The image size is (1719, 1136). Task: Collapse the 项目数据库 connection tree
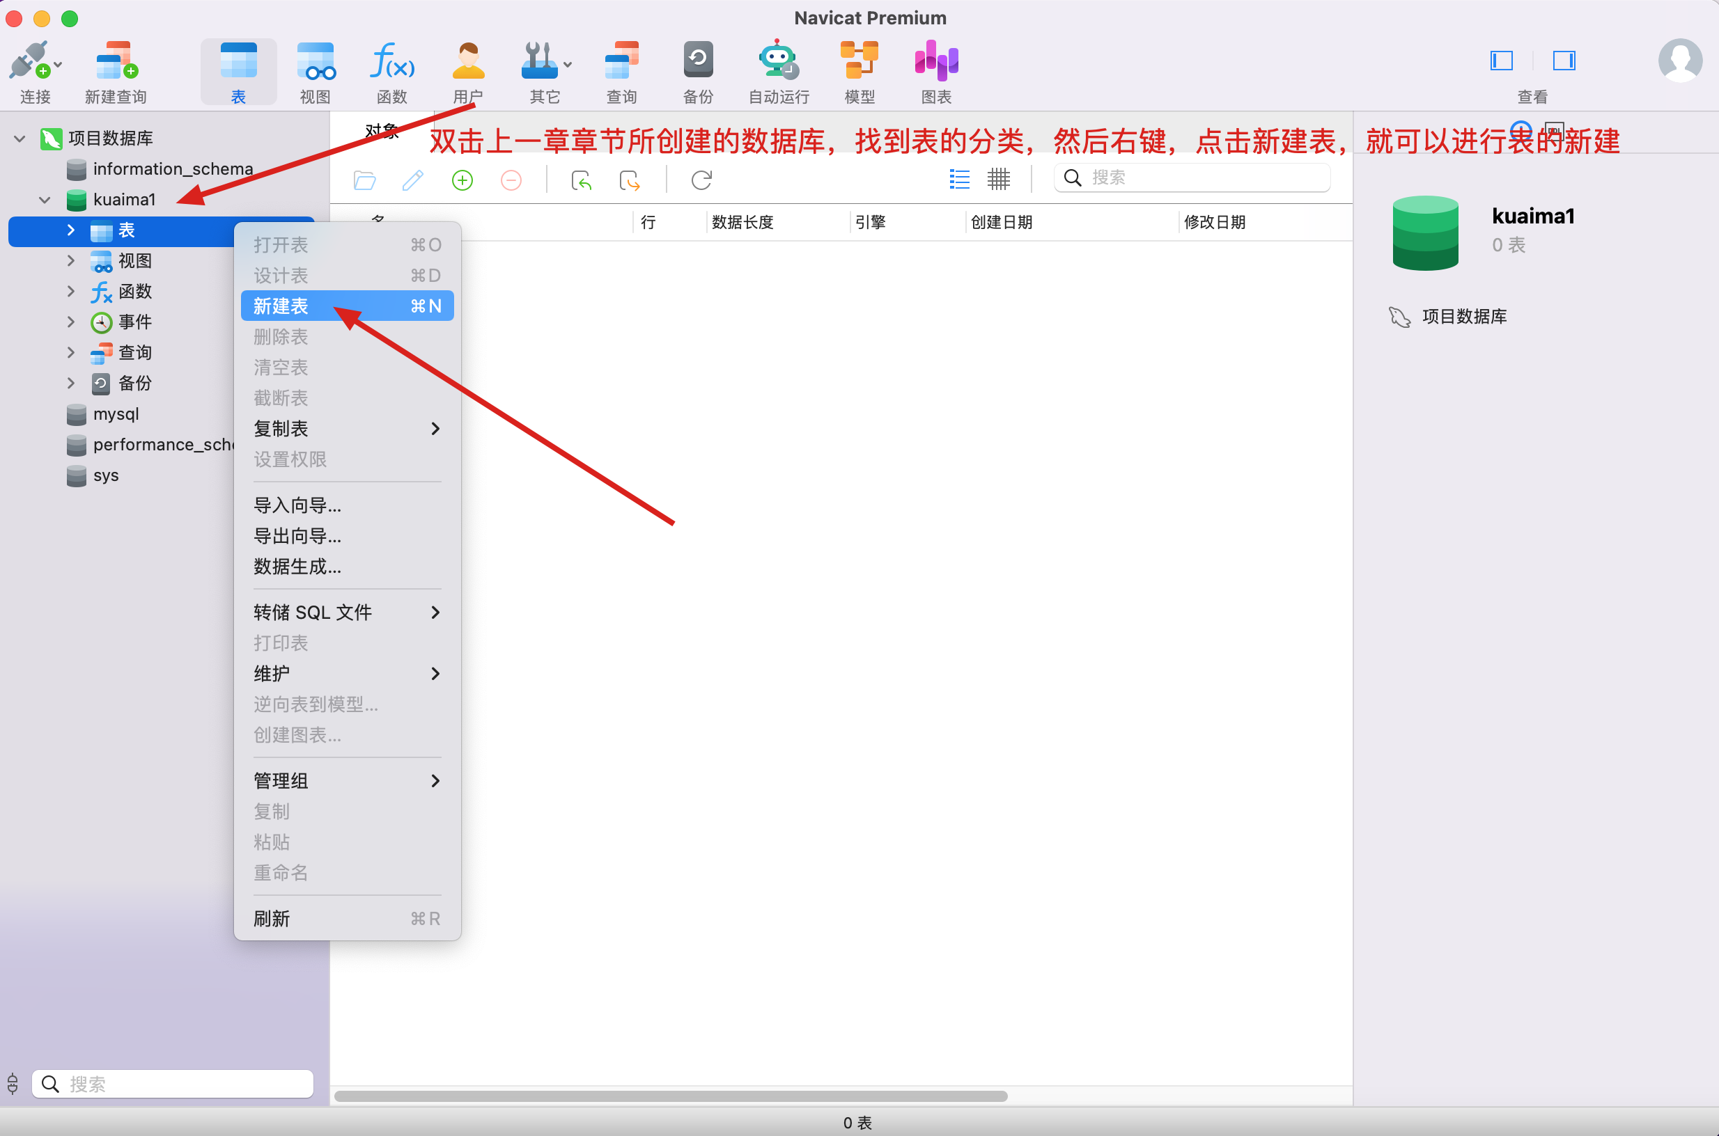click(20, 138)
